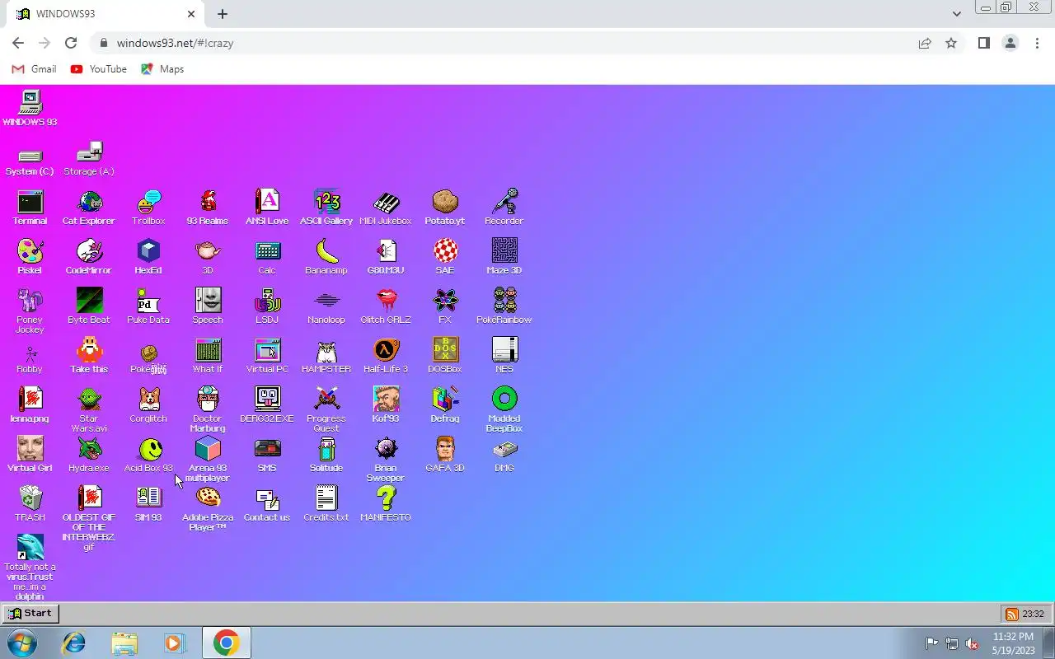Open Potato.yt icon
Screen dimensions: 1055x659
tap(445, 207)
